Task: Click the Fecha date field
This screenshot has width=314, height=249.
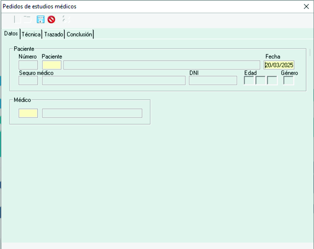Action: (279, 65)
